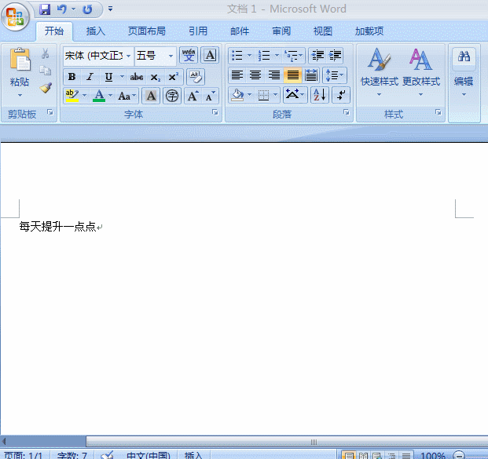Show or hide paragraph marks
This screenshot has width=488, height=459.
[x=341, y=95]
